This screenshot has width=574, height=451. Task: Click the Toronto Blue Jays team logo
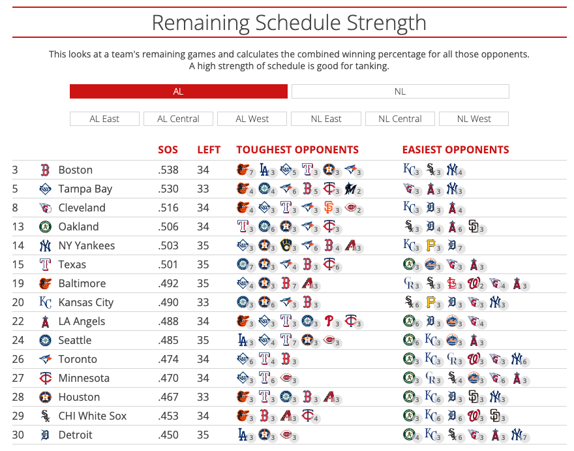tap(45, 360)
